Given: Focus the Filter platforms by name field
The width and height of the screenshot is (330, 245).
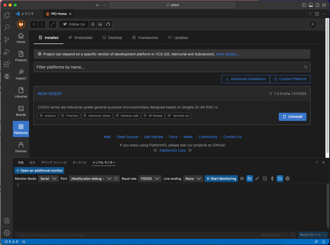Looking at the screenshot, I should 172,67.
